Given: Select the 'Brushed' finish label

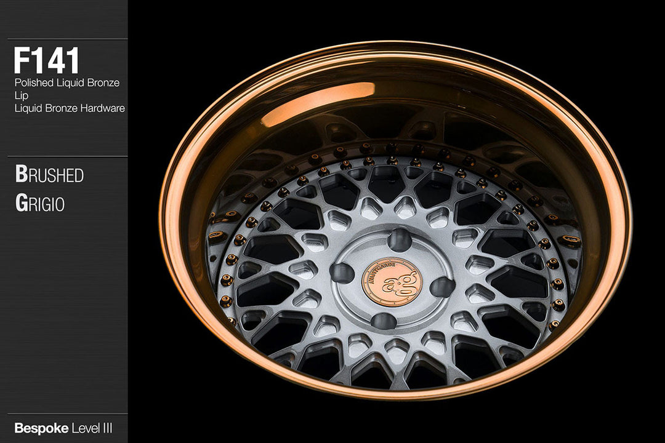Looking at the screenshot, I should point(49,175).
